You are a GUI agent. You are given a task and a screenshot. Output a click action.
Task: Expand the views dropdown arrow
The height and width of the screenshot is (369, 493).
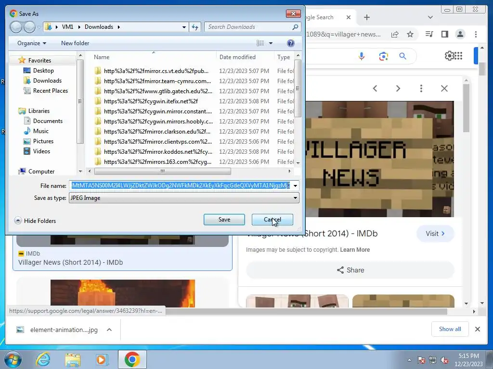tap(271, 43)
